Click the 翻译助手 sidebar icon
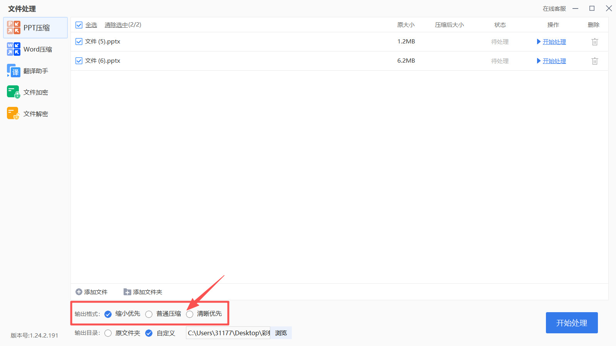The height and width of the screenshot is (346, 616). pos(13,71)
